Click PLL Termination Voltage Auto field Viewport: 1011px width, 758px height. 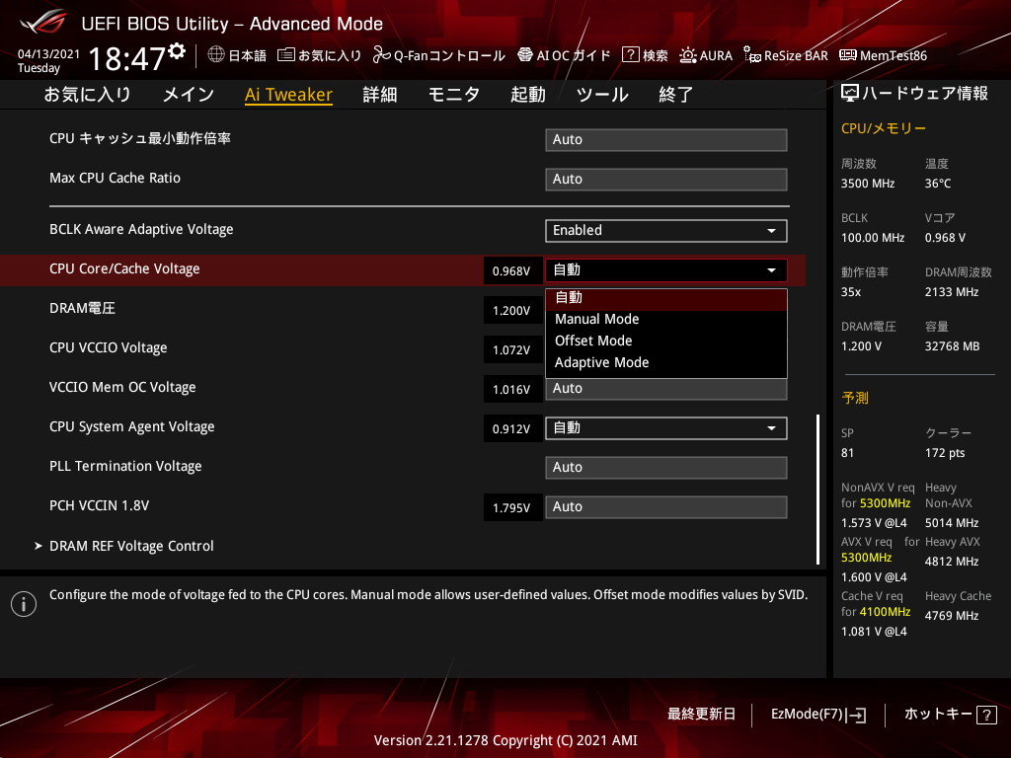pyautogui.click(x=666, y=467)
